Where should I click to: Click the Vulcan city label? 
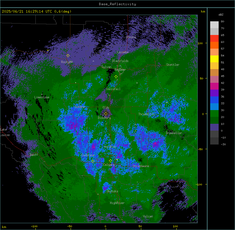(148, 216)
